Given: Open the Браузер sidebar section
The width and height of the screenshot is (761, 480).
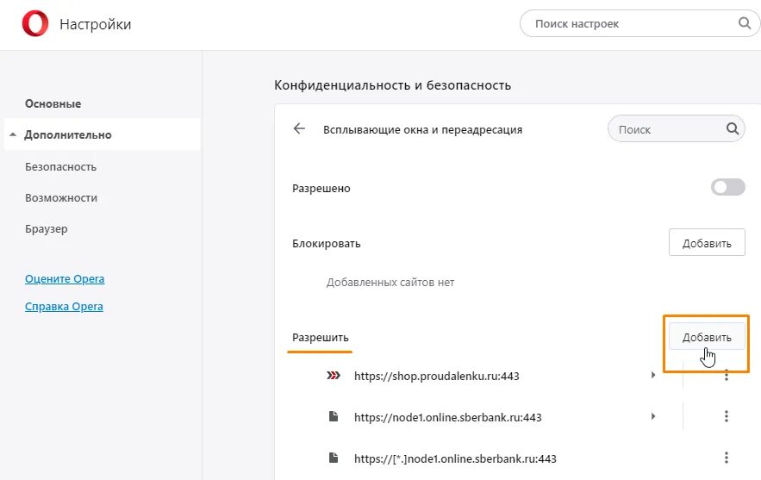Looking at the screenshot, I should (47, 229).
